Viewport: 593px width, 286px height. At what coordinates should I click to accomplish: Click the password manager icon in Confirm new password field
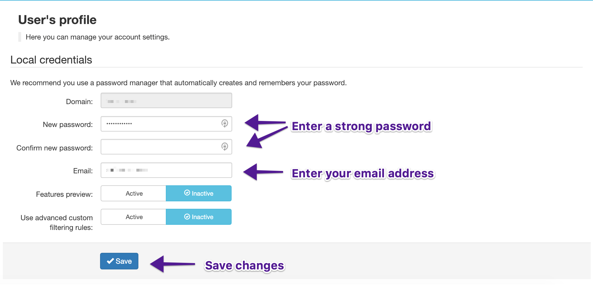point(225,147)
